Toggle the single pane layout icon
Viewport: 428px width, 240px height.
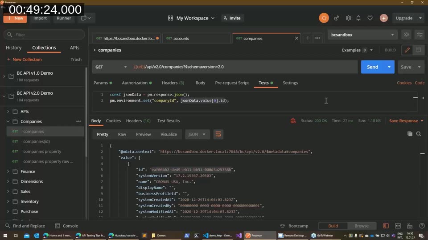(x=386, y=226)
